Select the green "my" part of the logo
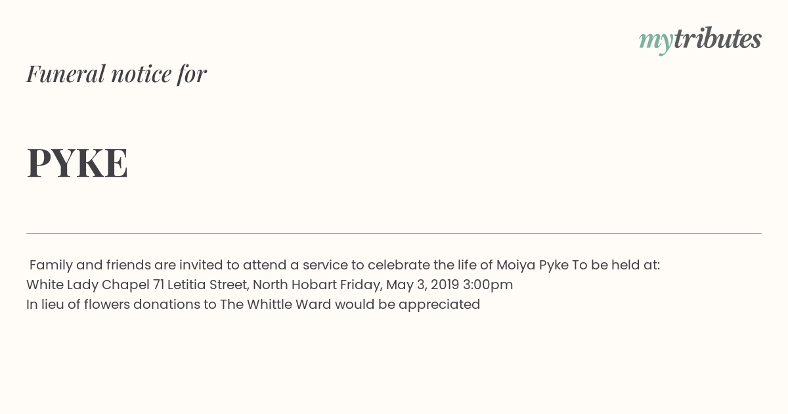788x414 pixels. (x=656, y=43)
